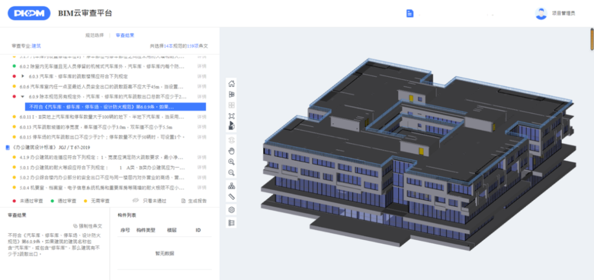Select clause 5.0.1 办公建筑的耐火等级 row
Viewport: 594px width, 280px height.
(x=102, y=167)
